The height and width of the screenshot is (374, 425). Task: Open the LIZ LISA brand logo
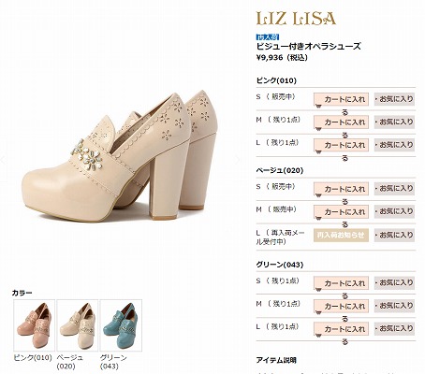point(296,19)
